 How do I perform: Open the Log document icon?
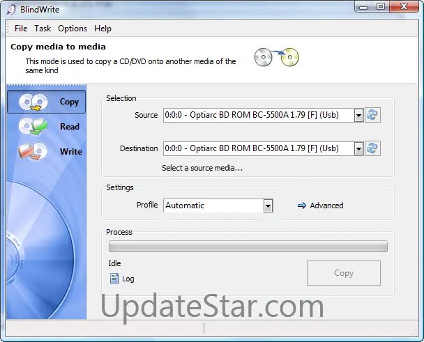pyautogui.click(x=114, y=279)
